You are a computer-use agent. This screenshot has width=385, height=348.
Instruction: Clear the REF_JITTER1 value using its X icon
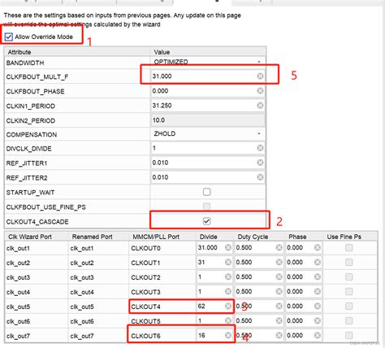pos(260,163)
